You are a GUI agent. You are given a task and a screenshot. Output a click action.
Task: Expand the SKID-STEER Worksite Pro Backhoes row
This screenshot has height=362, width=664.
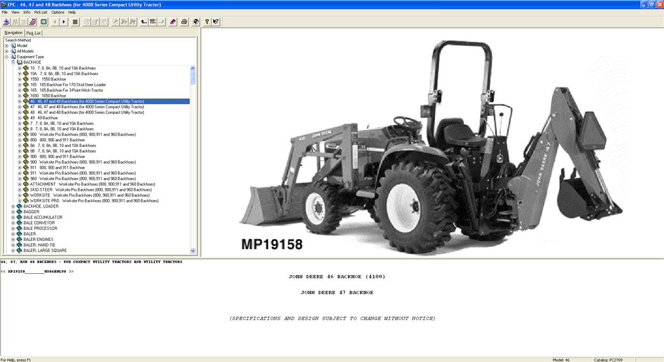coord(20,190)
